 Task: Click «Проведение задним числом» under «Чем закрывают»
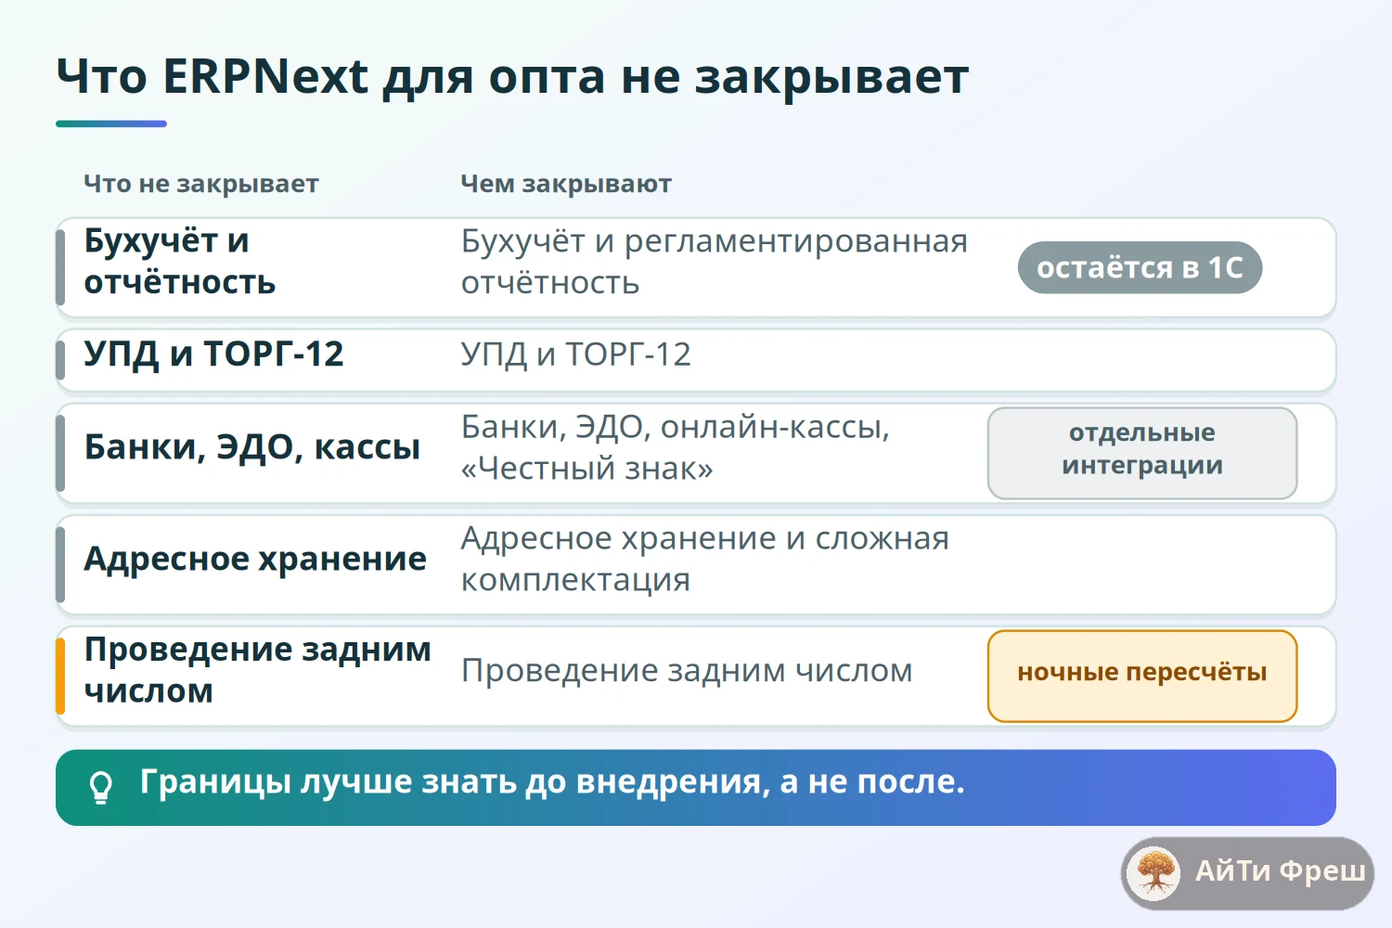click(687, 670)
